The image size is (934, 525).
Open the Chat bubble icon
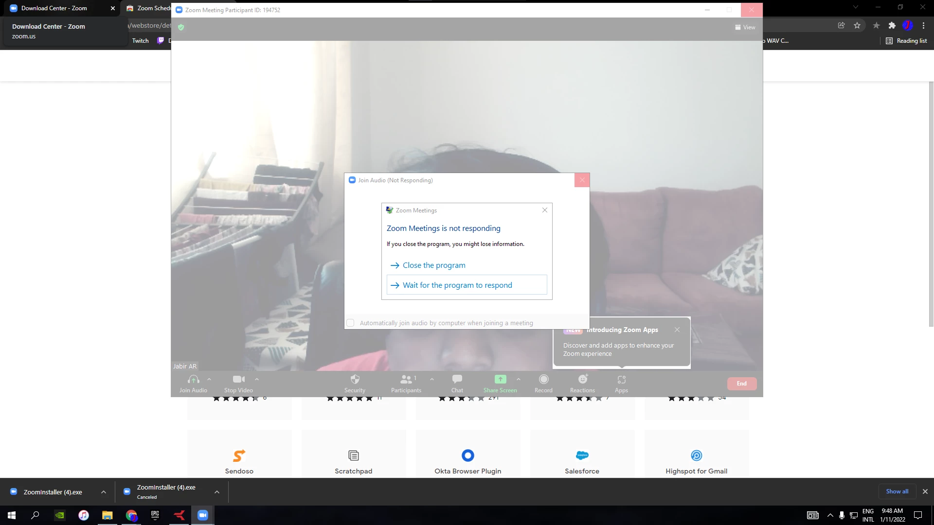(457, 380)
